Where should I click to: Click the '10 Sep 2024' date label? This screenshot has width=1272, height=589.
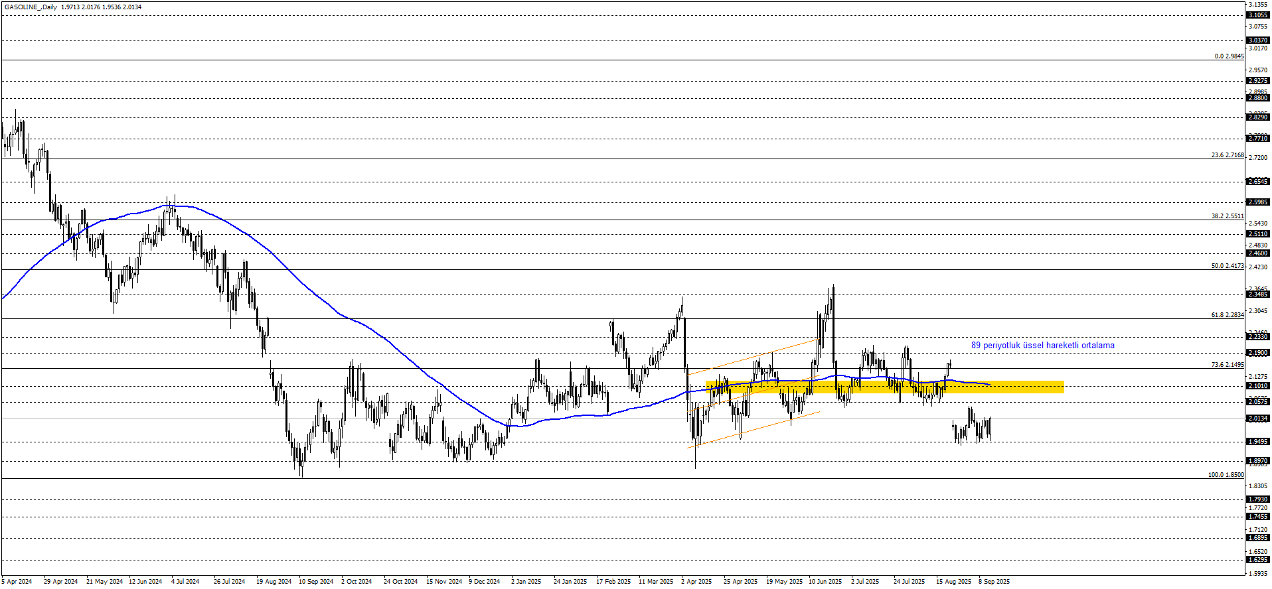[316, 582]
